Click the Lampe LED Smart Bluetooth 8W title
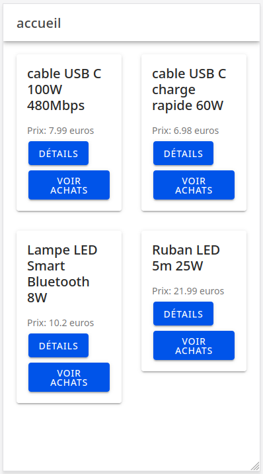 62,274
